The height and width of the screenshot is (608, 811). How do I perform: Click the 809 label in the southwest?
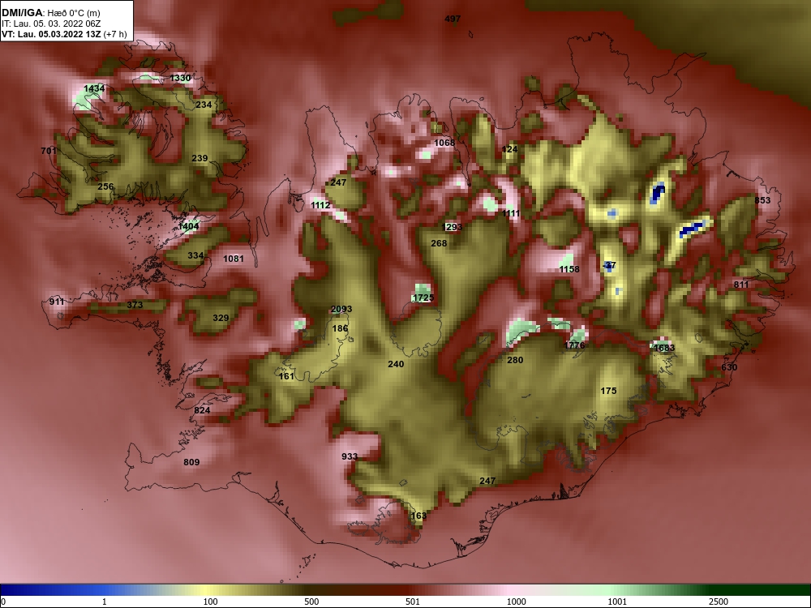click(191, 462)
